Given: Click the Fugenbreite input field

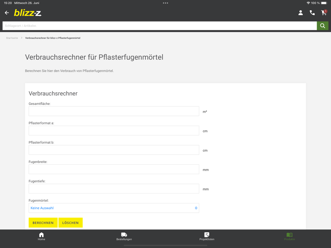Looking at the screenshot, I should click(114, 169).
